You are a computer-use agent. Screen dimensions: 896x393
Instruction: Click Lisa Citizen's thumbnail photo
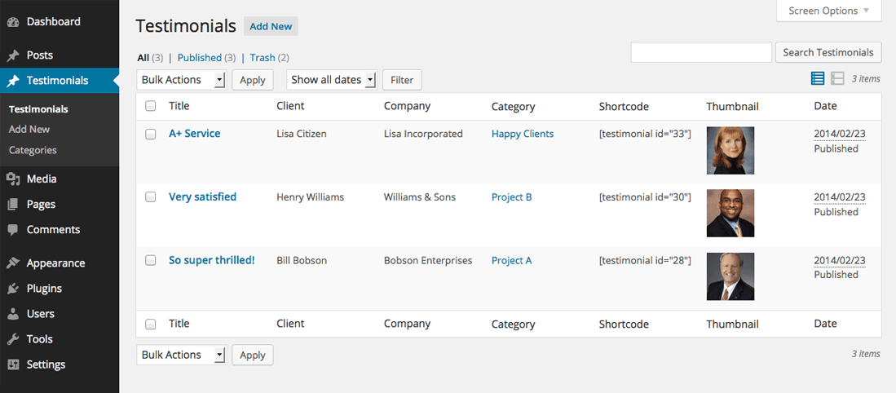pos(730,151)
